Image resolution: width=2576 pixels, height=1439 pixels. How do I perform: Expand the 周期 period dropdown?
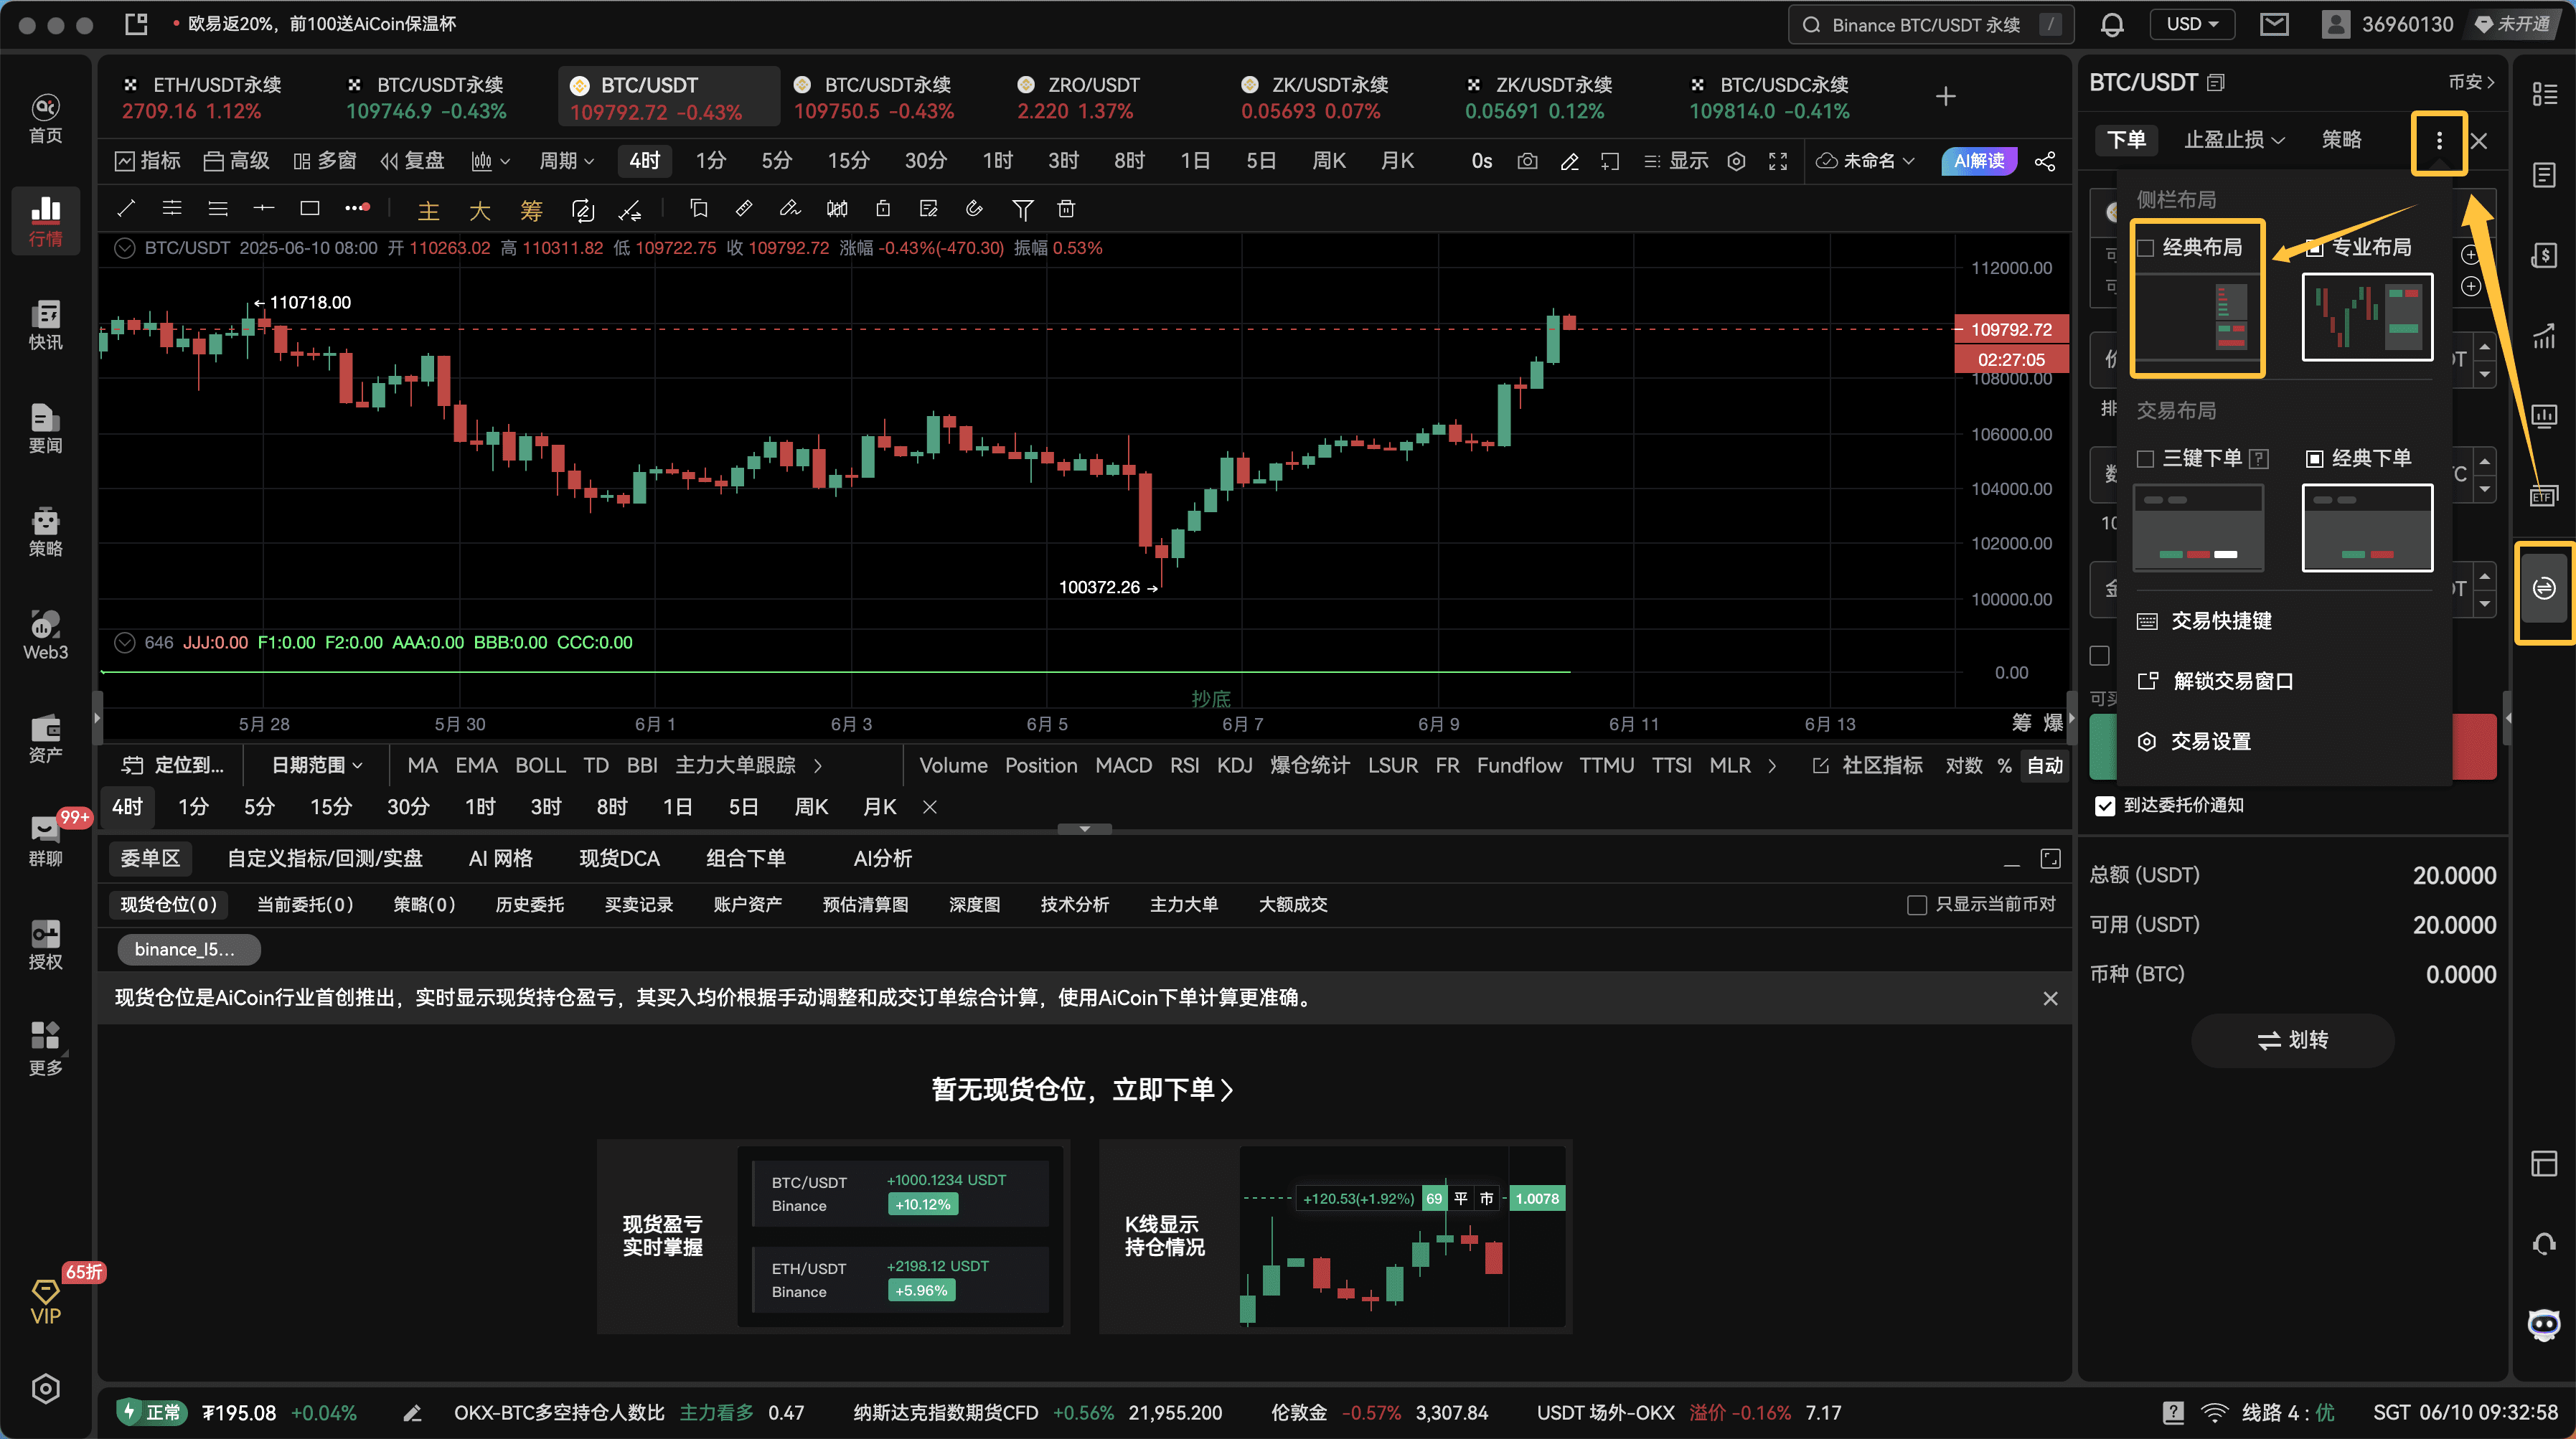coord(566,161)
